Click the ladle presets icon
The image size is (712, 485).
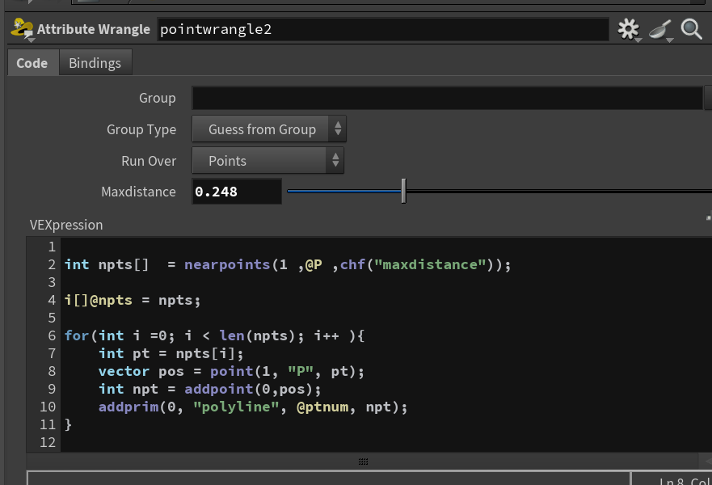(x=660, y=30)
